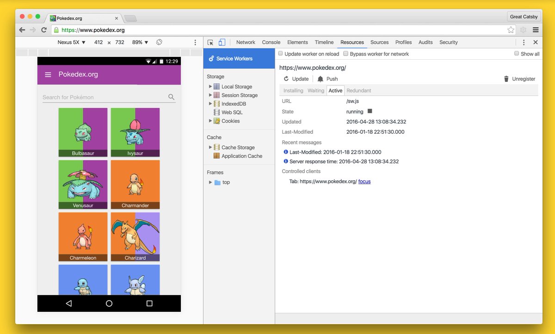Click the Service Workers gear icon
Screen dimensions: 555x334
(211, 59)
